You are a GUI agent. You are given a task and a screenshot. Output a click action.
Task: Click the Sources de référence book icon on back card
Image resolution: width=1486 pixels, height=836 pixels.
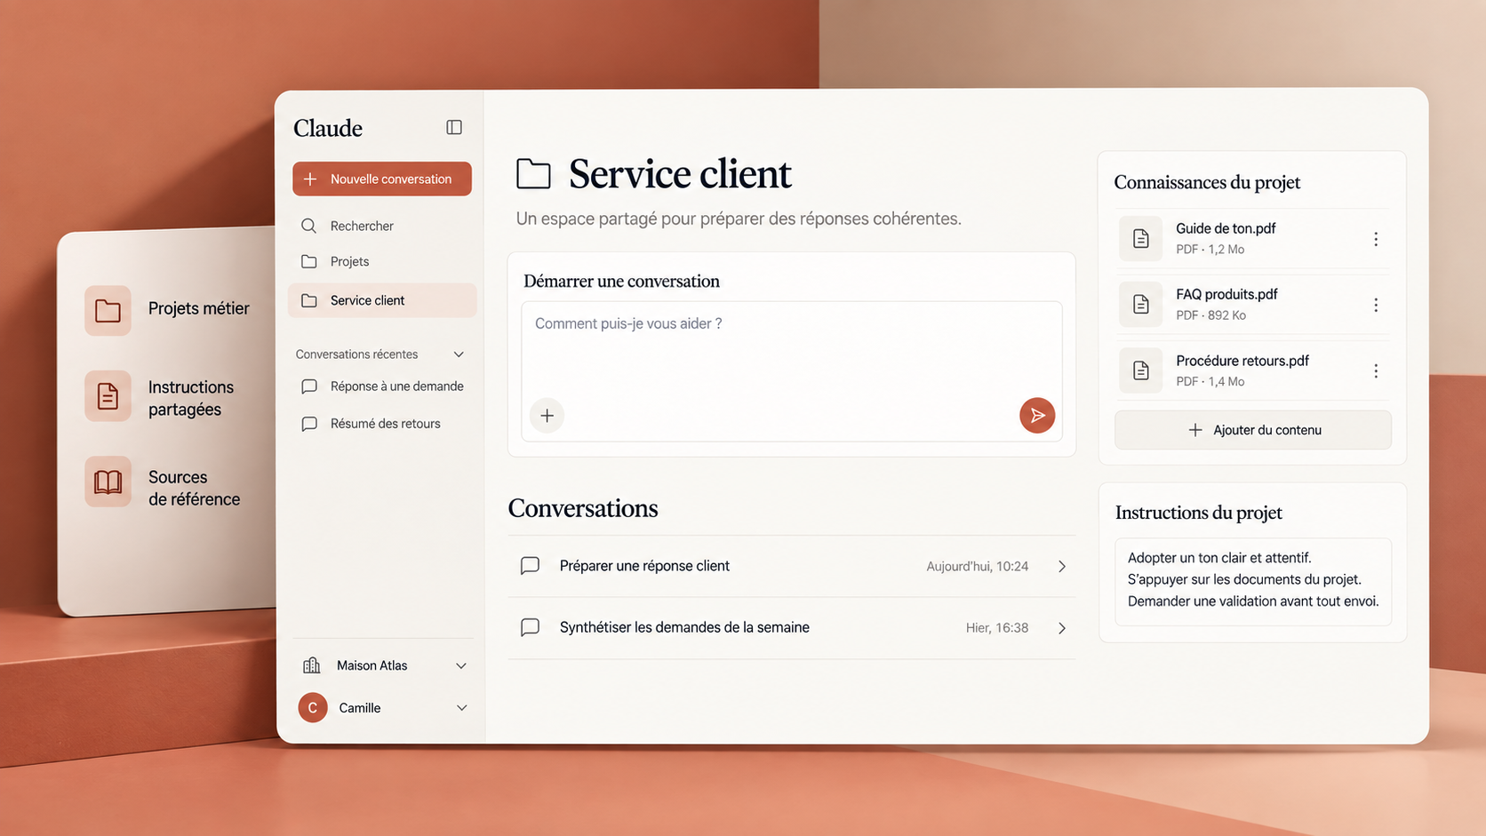pos(108,482)
